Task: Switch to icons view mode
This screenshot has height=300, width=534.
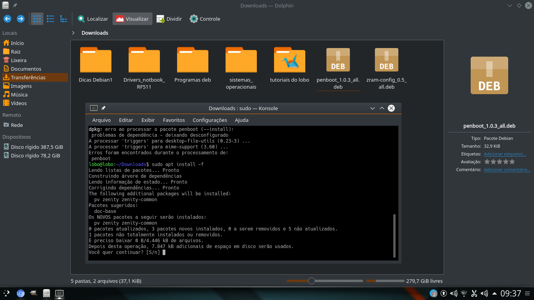Action: point(37,18)
